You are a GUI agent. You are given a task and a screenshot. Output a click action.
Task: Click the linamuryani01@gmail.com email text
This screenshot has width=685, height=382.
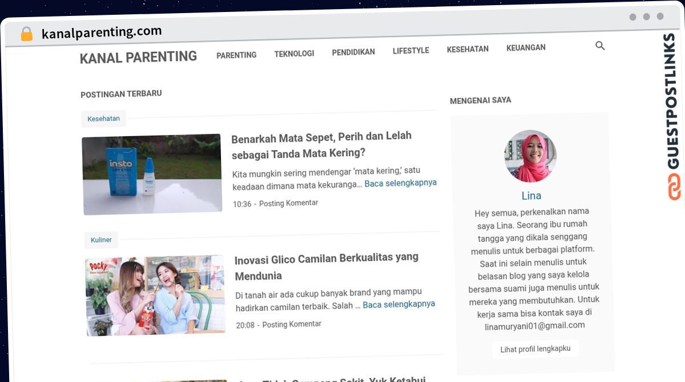(535, 326)
